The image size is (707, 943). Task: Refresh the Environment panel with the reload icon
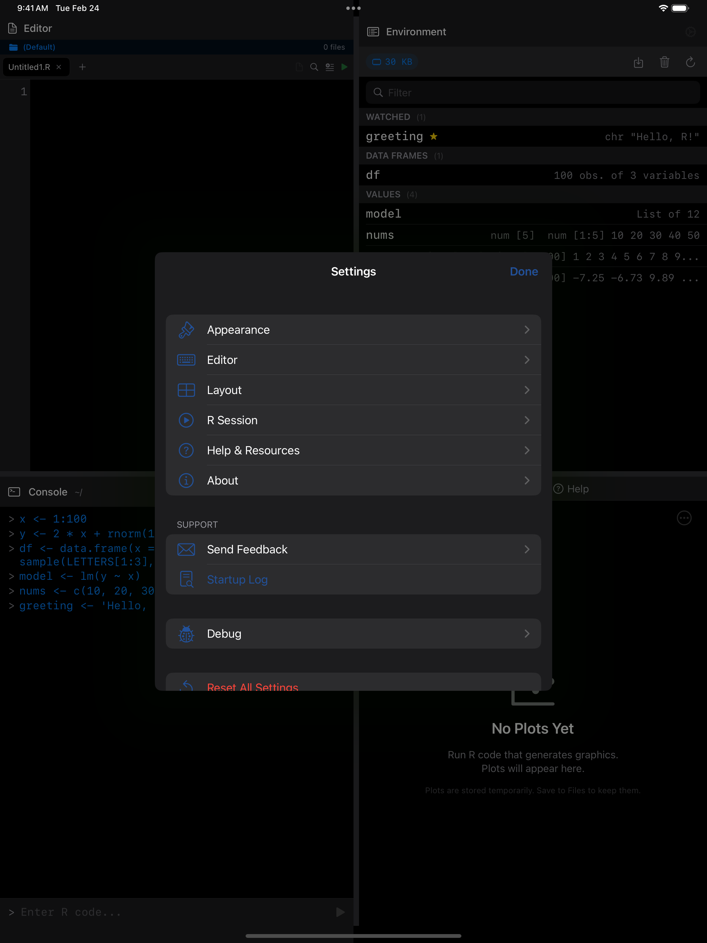click(690, 63)
